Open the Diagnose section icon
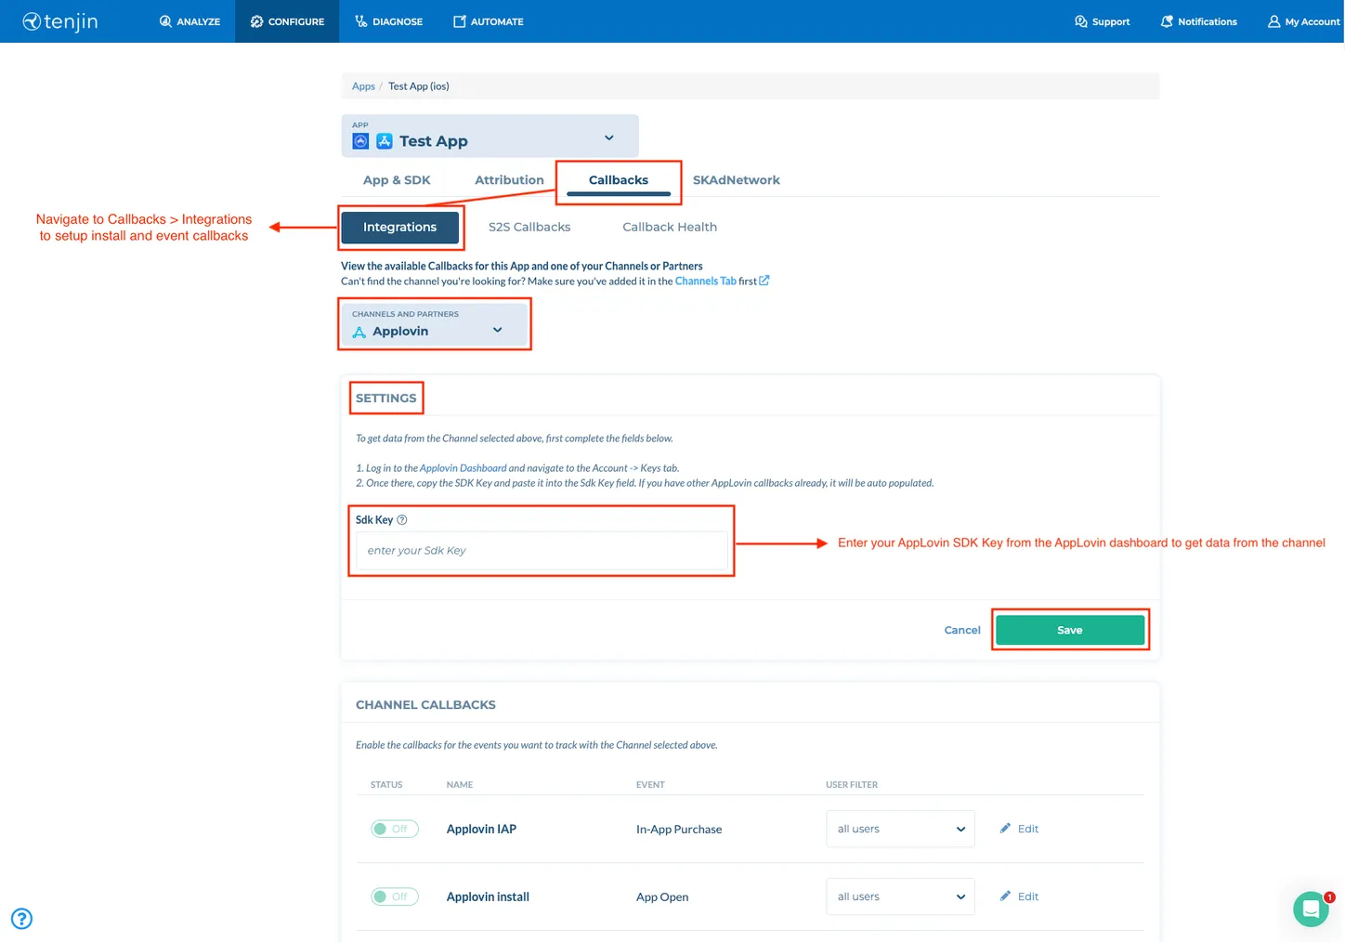 [x=359, y=20]
